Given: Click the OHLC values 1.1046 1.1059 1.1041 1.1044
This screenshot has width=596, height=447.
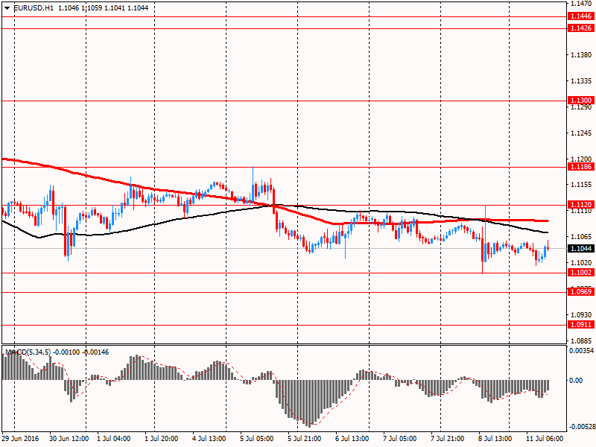Looking at the screenshot, I should (103, 8).
